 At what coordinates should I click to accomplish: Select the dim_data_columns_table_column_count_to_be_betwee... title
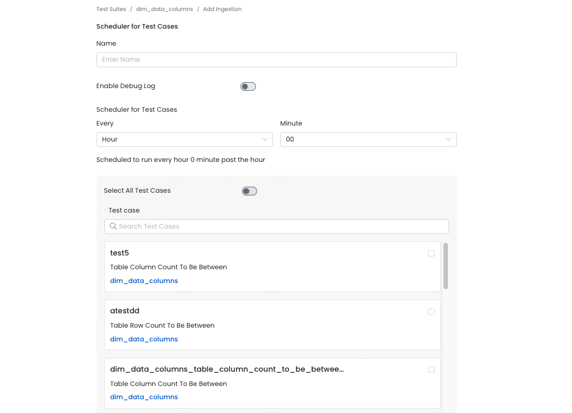(x=227, y=369)
